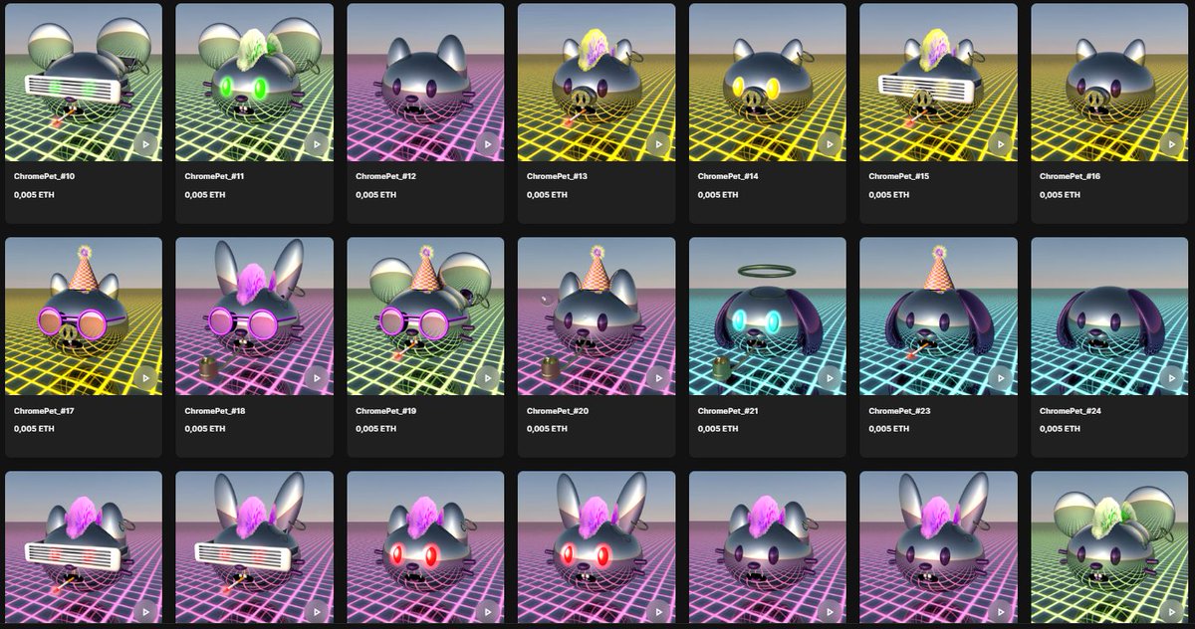Select the ChromePet_#18 name text

click(214, 410)
